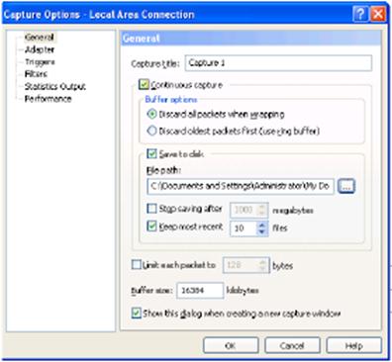Confirm settings with the OK button
Image resolution: width=392 pixels, height=362 pixels.
231,345
